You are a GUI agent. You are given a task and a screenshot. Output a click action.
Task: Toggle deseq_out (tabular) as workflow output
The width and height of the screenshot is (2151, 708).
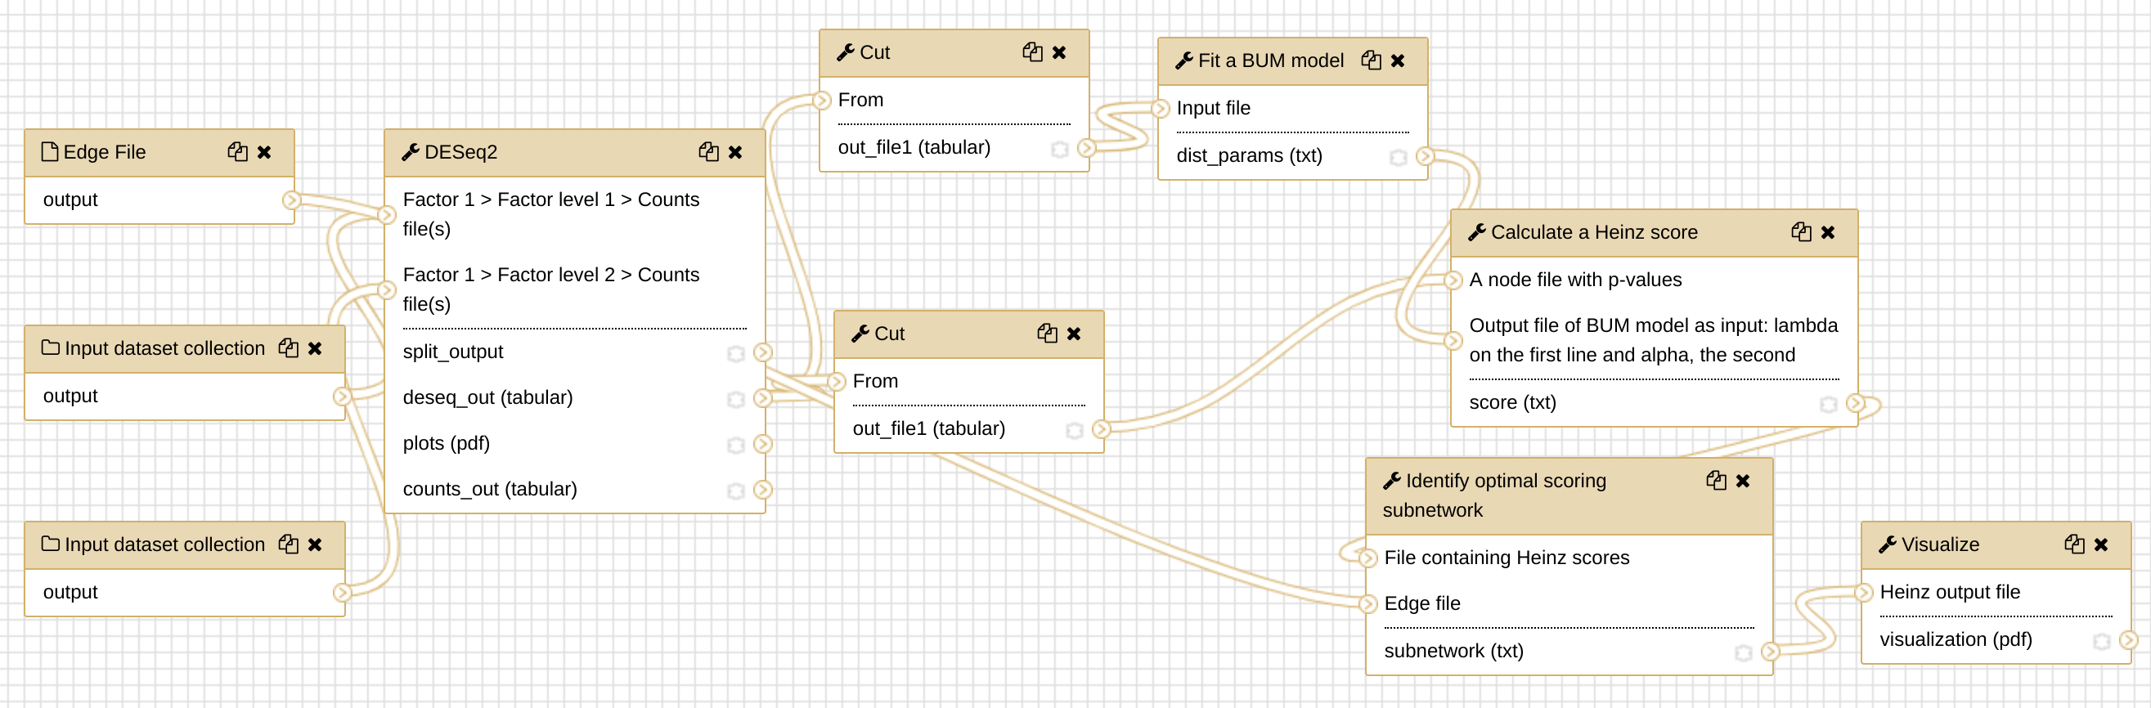click(x=735, y=399)
